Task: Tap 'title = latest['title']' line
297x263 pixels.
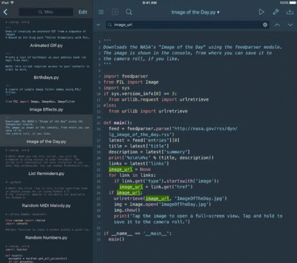Action: pos(139,146)
